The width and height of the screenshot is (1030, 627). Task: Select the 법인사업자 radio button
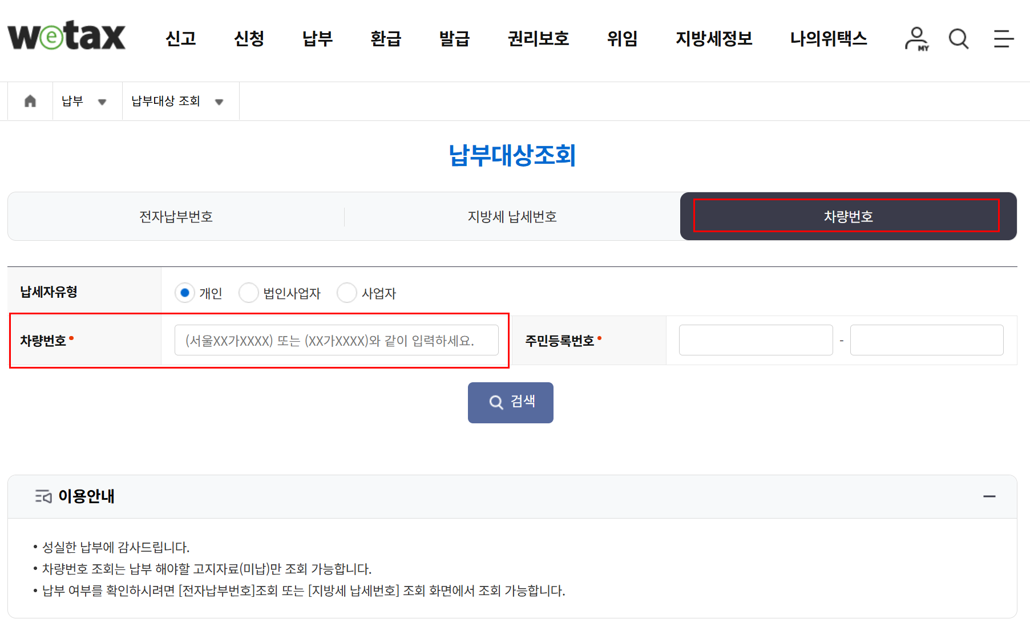[249, 293]
